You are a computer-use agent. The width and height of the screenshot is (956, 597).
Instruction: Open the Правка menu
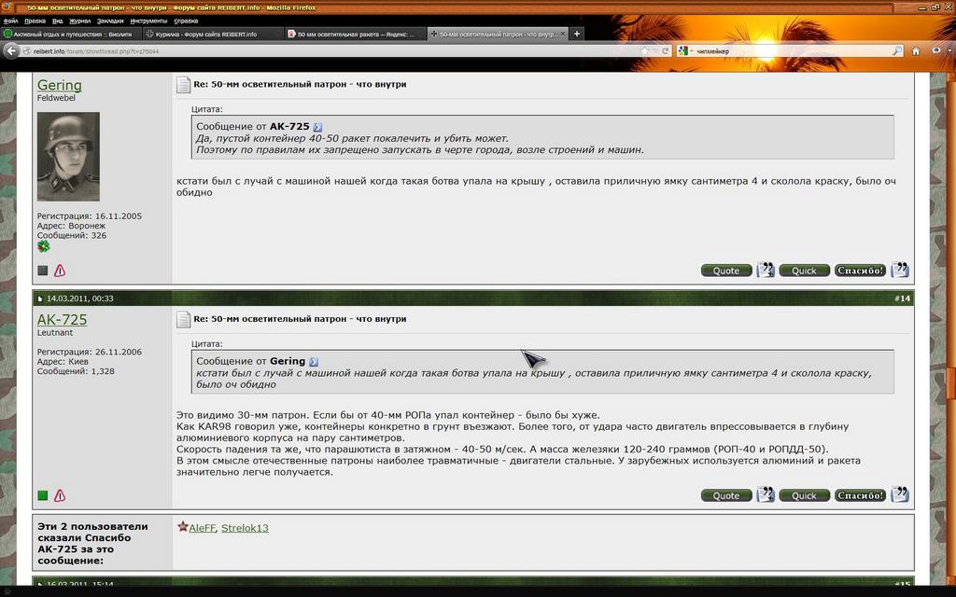click(35, 21)
